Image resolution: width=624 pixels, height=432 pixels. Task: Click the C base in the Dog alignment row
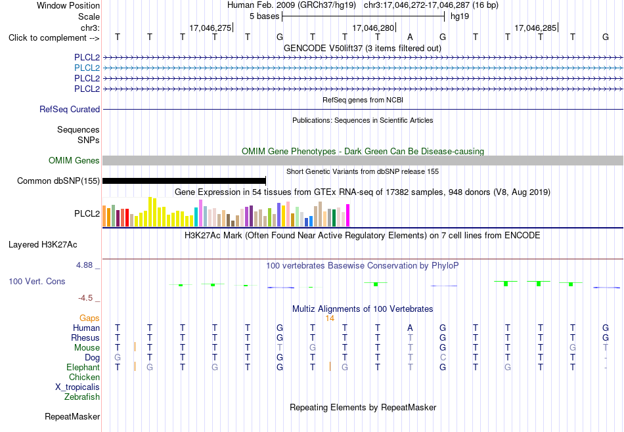click(x=443, y=358)
